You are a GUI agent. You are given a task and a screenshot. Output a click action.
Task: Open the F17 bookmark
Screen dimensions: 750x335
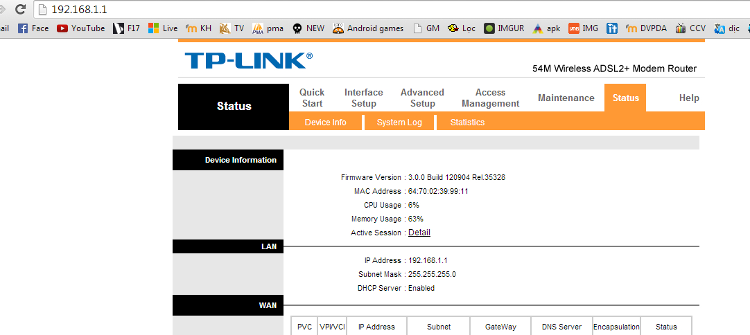(126, 28)
